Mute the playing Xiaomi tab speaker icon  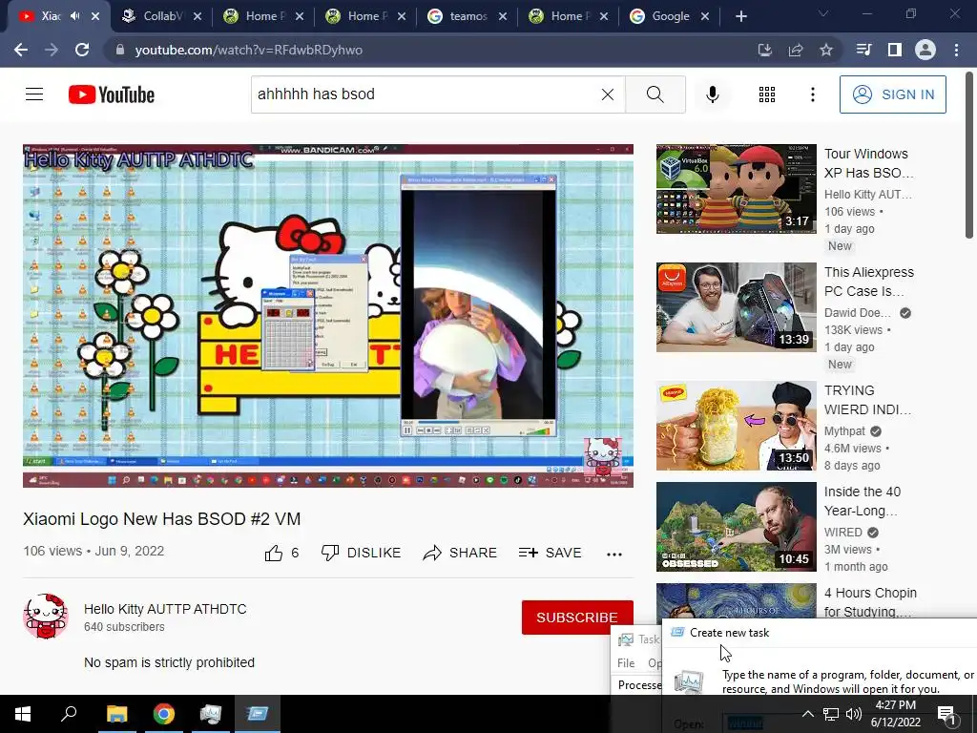(x=75, y=16)
